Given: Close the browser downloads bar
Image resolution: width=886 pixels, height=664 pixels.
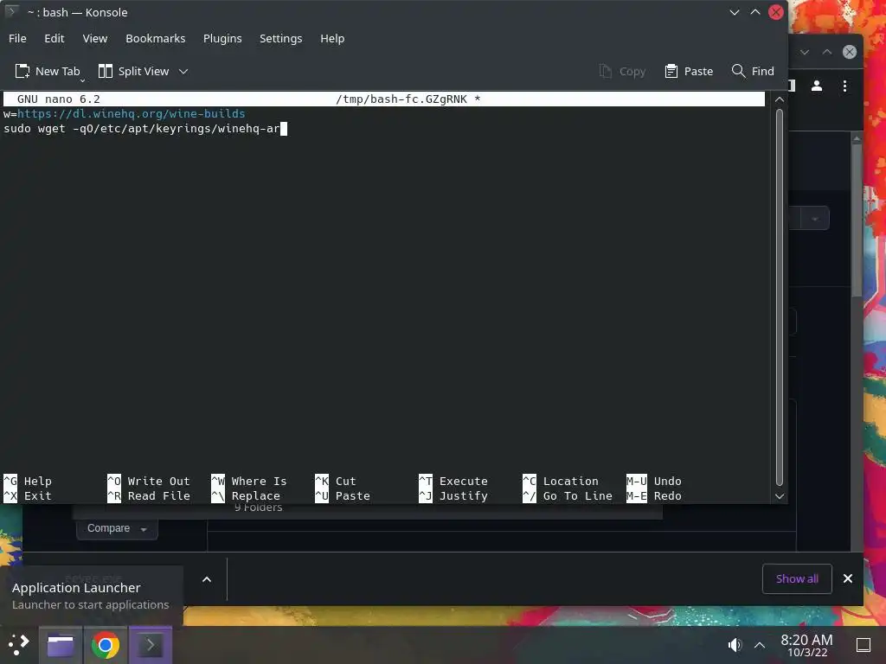Looking at the screenshot, I should 848,578.
